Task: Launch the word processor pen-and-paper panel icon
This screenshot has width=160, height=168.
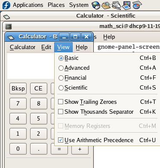Action: coord(116,5)
